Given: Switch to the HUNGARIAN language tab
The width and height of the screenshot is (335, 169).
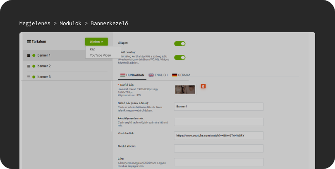Looking at the screenshot, I should 132,75.
